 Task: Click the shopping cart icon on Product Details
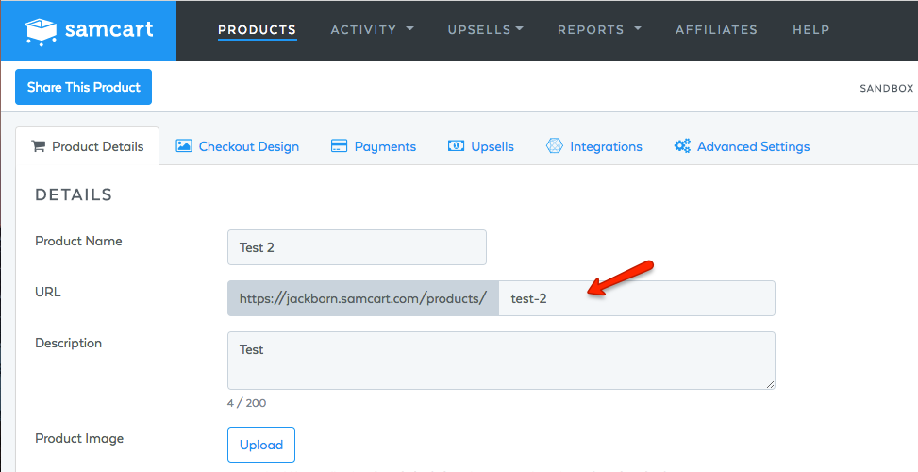coord(38,146)
